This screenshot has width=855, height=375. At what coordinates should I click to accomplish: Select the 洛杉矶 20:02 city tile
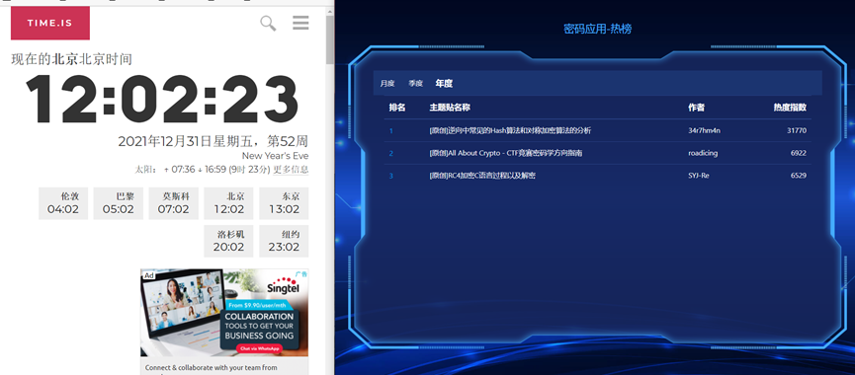pos(228,241)
